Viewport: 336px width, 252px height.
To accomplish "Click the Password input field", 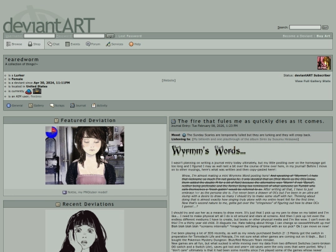I will [x=89, y=36].
